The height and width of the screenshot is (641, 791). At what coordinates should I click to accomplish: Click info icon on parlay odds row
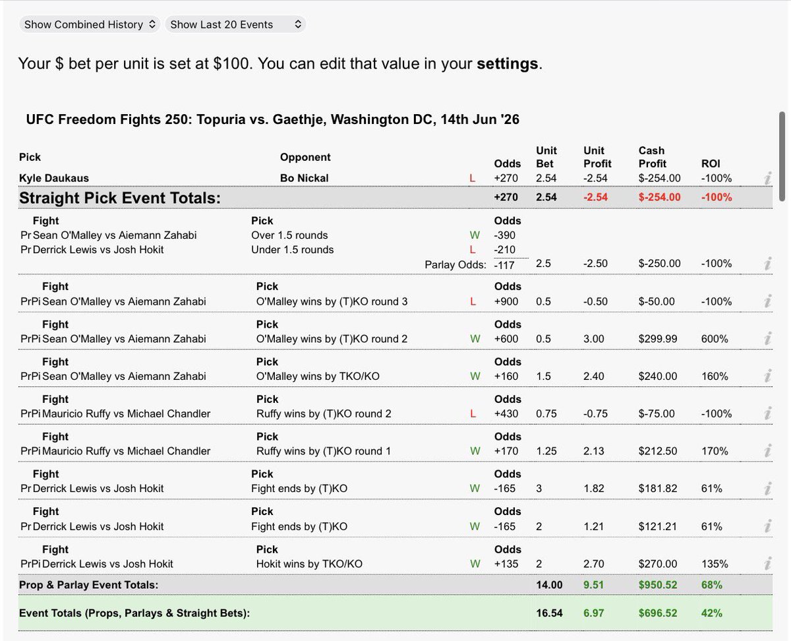pyautogui.click(x=768, y=263)
